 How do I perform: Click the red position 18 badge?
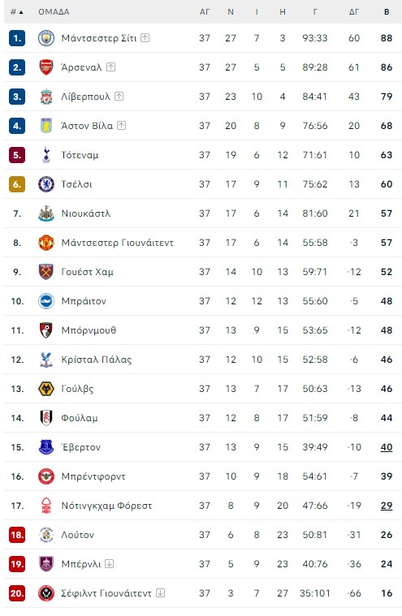click(17, 535)
